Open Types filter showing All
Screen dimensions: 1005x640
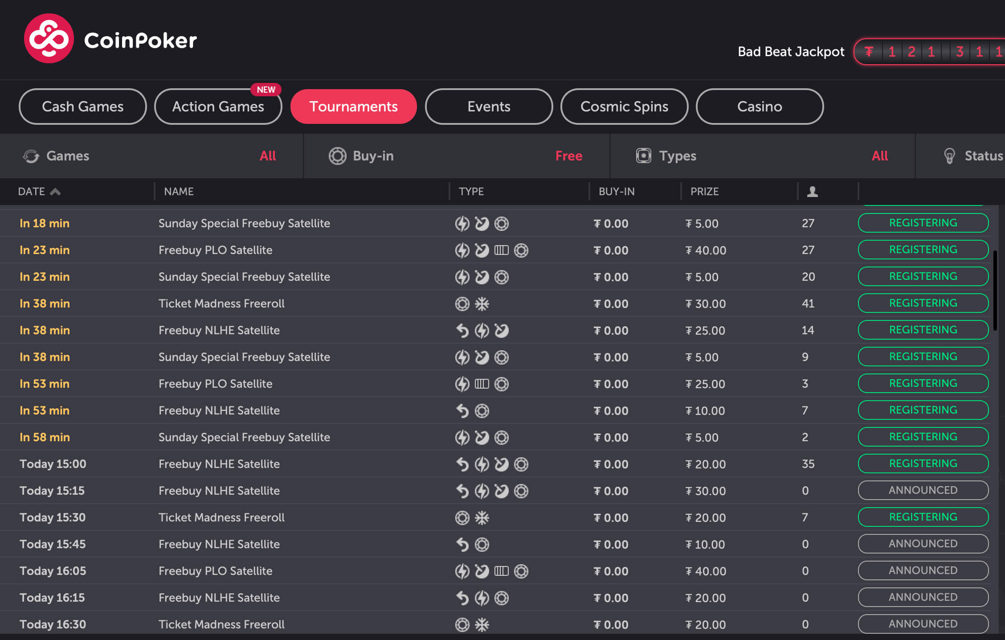tap(879, 156)
